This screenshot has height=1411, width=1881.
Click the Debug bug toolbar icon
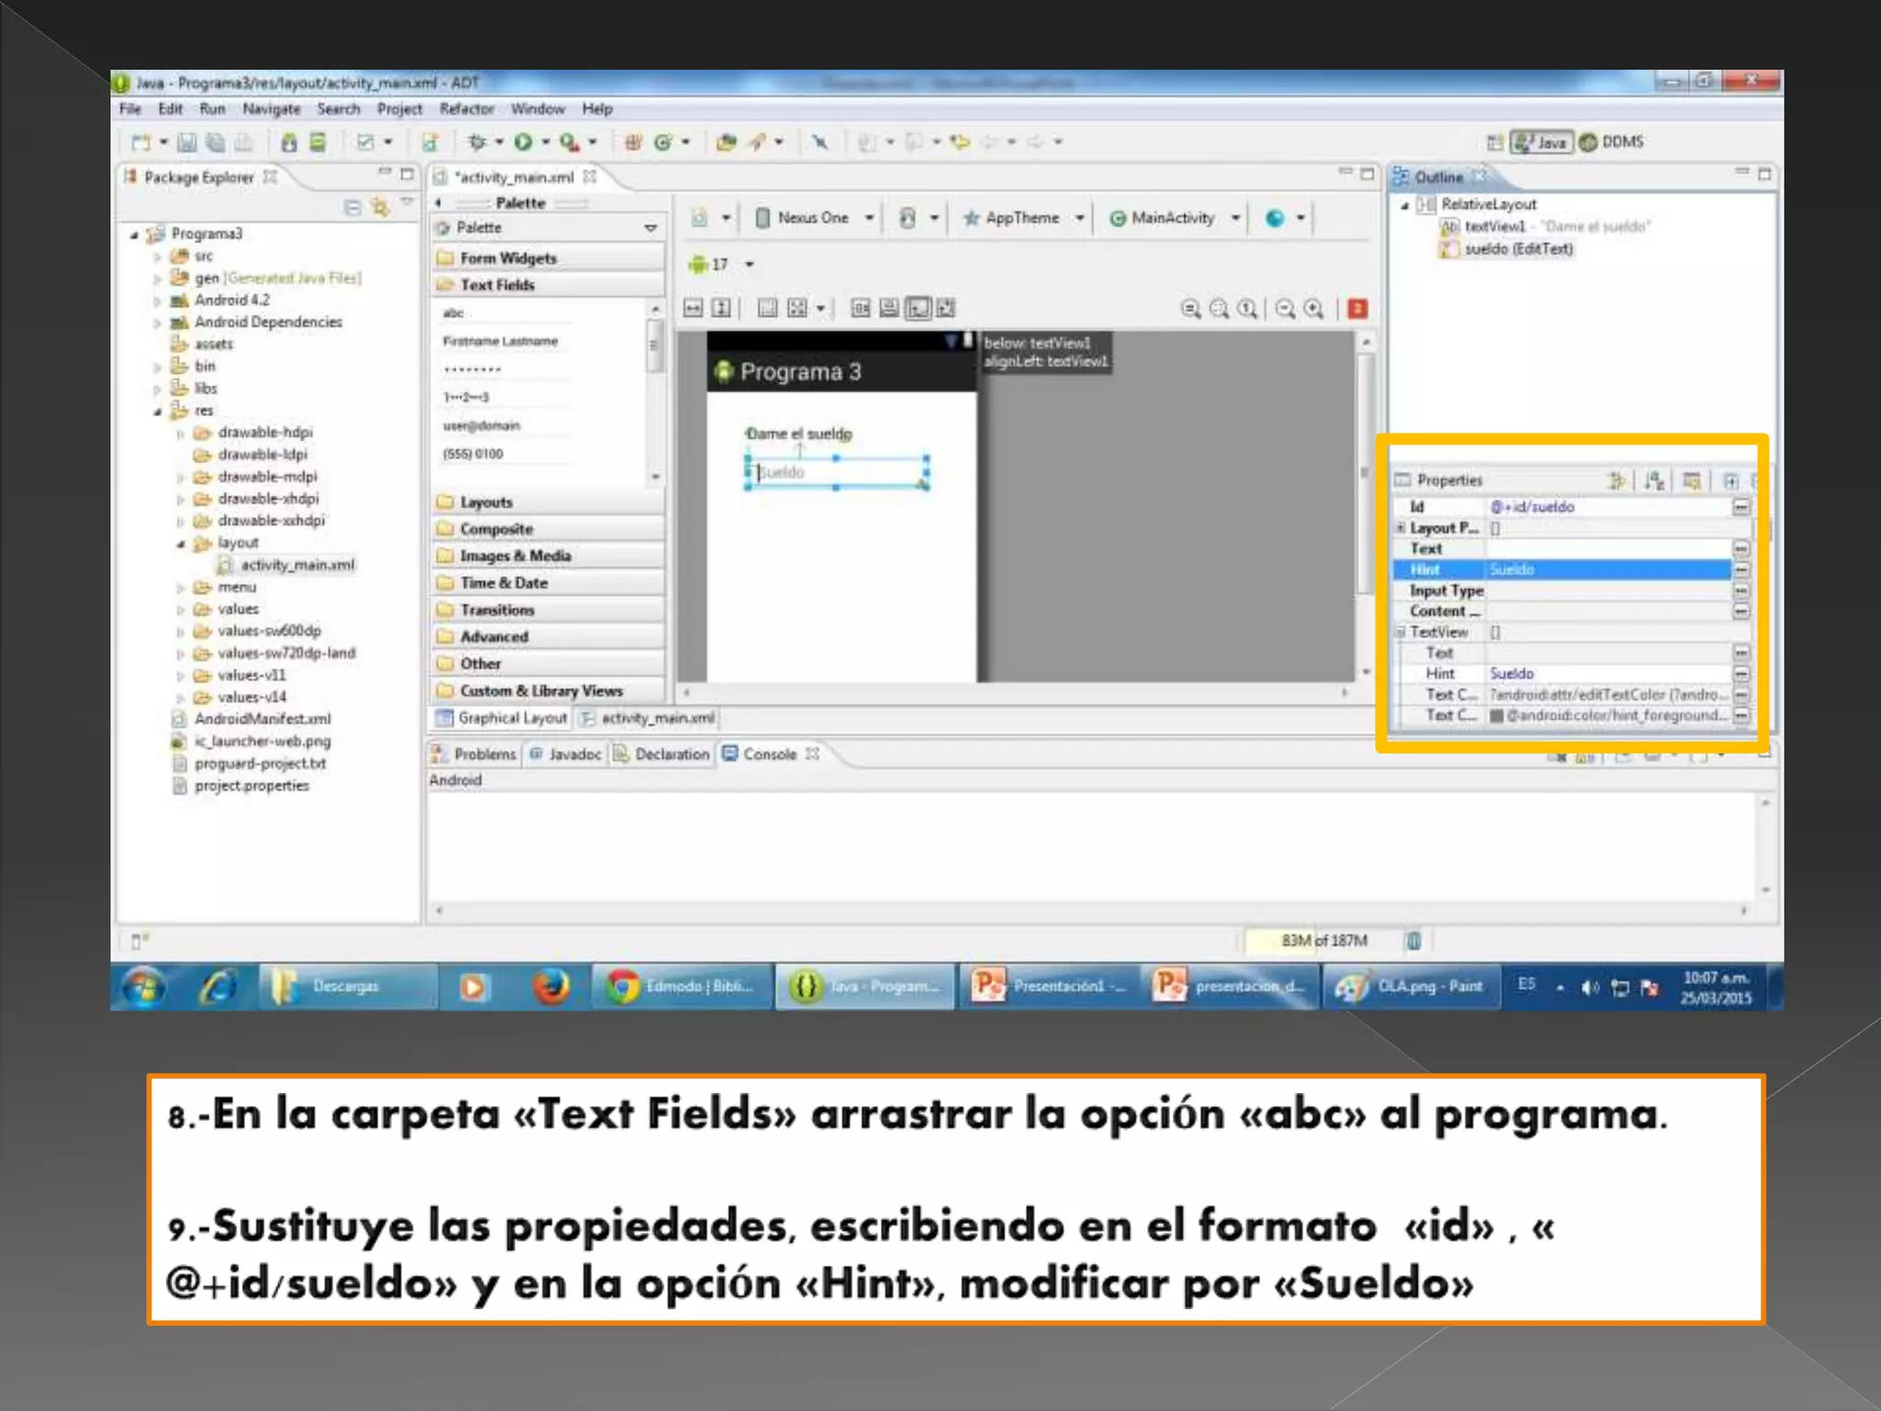pyautogui.click(x=477, y=141)
